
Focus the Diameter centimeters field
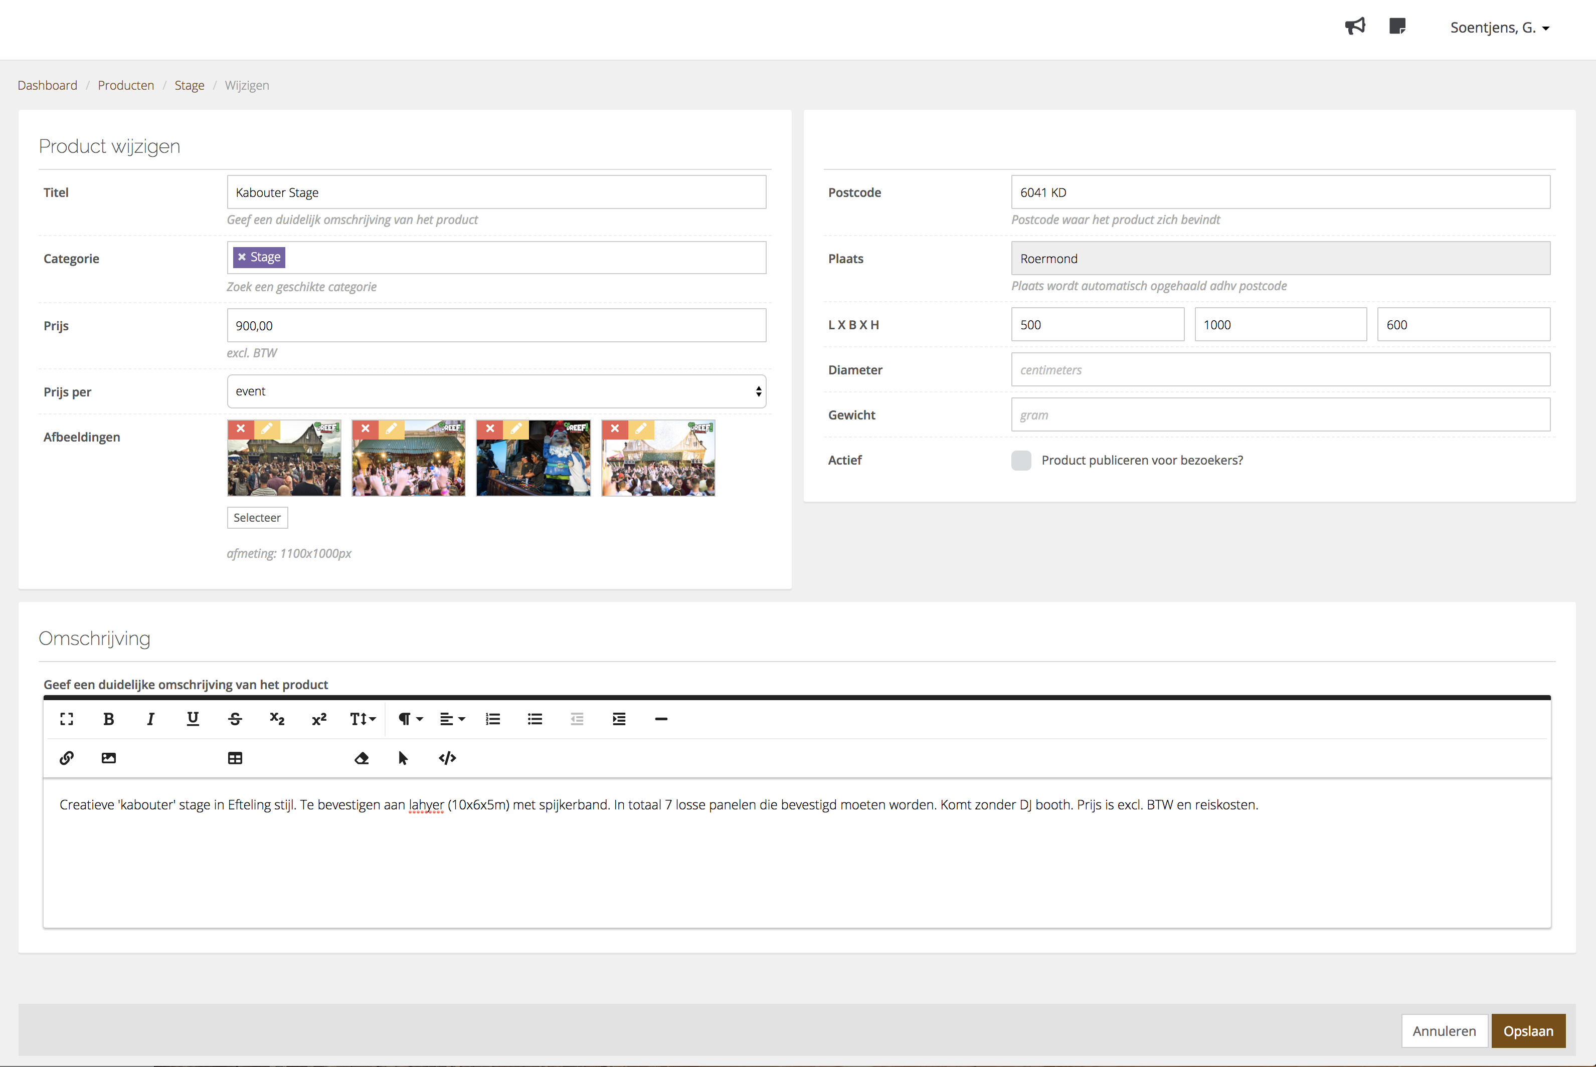(1280, 369)
